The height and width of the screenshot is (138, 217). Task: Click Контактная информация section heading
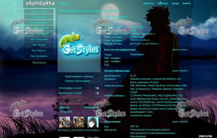pos(120,50)
